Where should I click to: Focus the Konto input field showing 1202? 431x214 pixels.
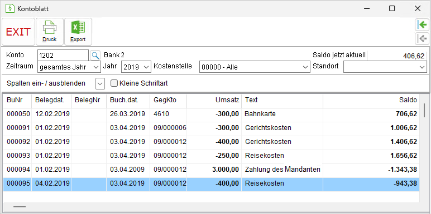tap(63, 55)
